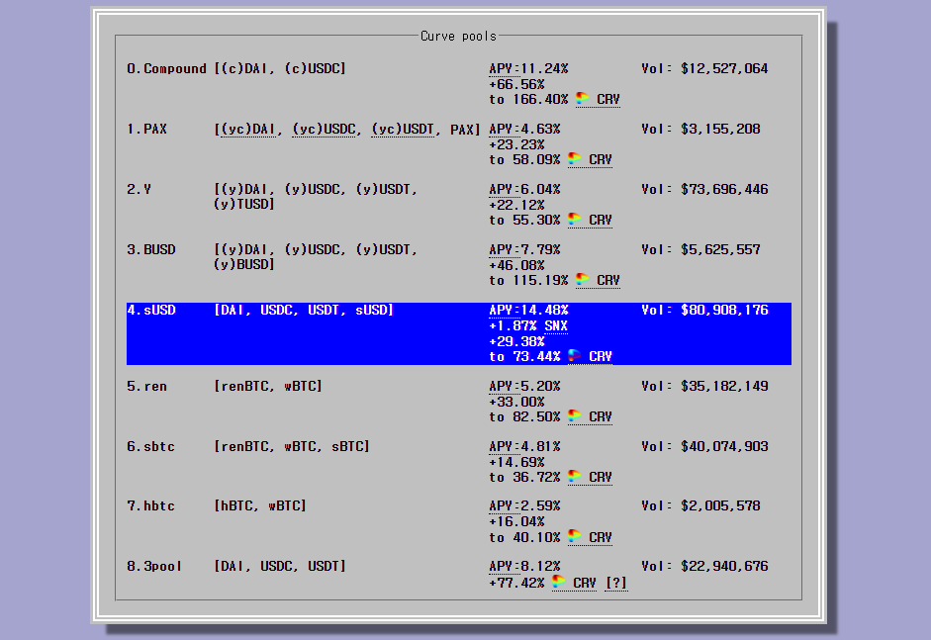Click the (y)BUSD] token text

point(244,264)
